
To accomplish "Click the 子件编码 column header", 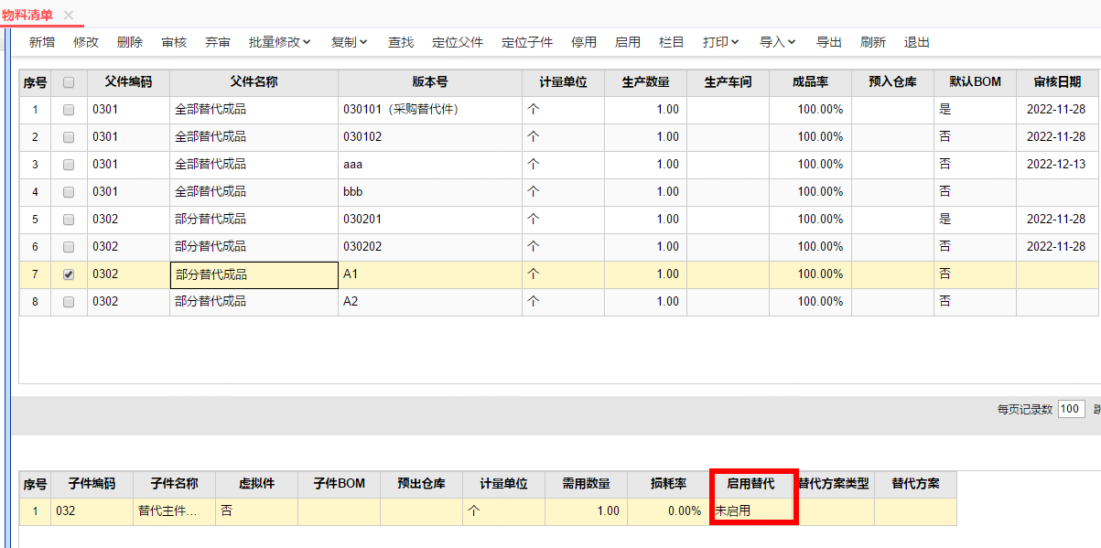I will click(x=92, y=484).
